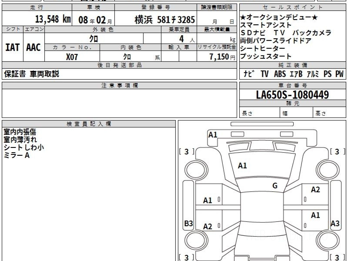Click the A2 mark nearest the G mark
The image size is (348, 261).
coord(316,190)
